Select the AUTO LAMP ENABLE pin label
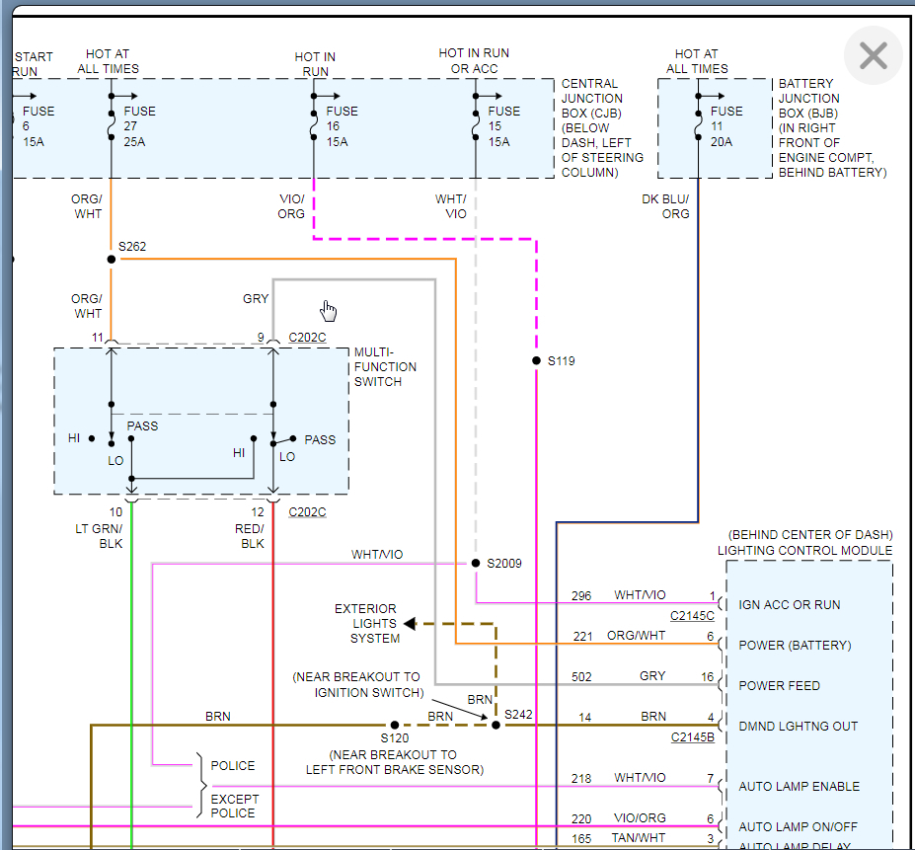The height and width of the screenshot is (850, 915). pyautogui.click(x=799, y=787)
